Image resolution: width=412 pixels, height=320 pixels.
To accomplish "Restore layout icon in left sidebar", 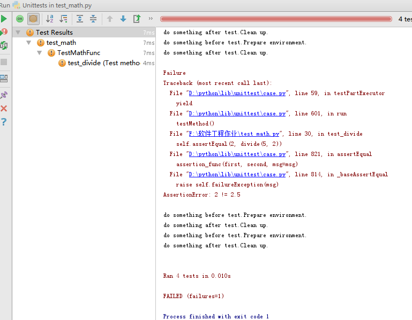I will pyautogui.click(x=4, y=79).
